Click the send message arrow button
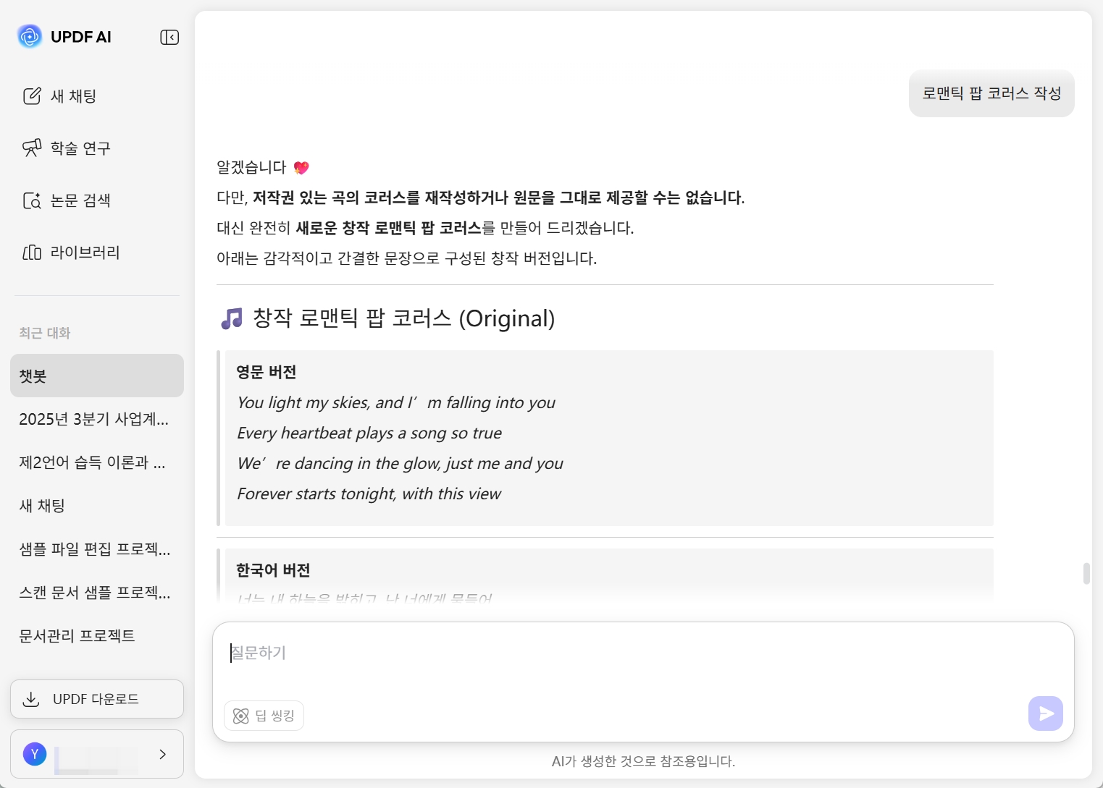The height and width of the screenshot is (788, 1103). coord(1045,713)
